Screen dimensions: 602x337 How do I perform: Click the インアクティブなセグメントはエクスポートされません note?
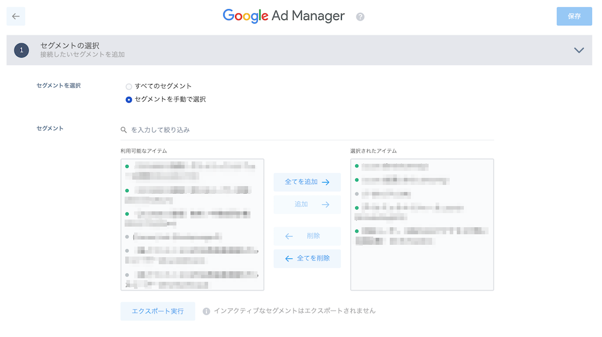295,311
